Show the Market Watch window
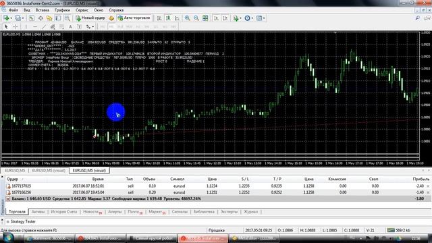Screen dimensions: 432x243 32,18
